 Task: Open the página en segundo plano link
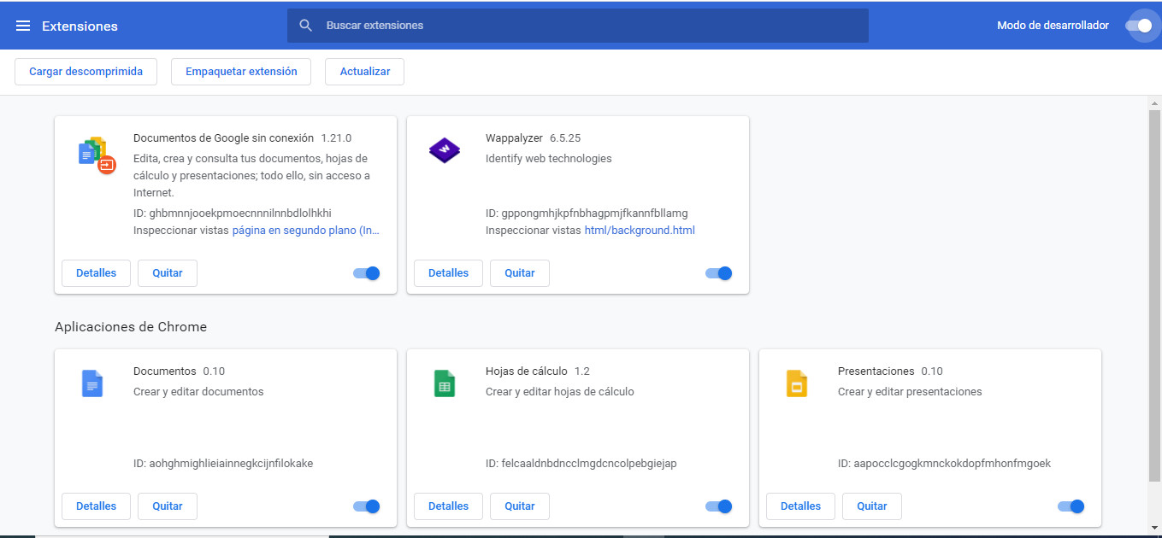[306, 231]
